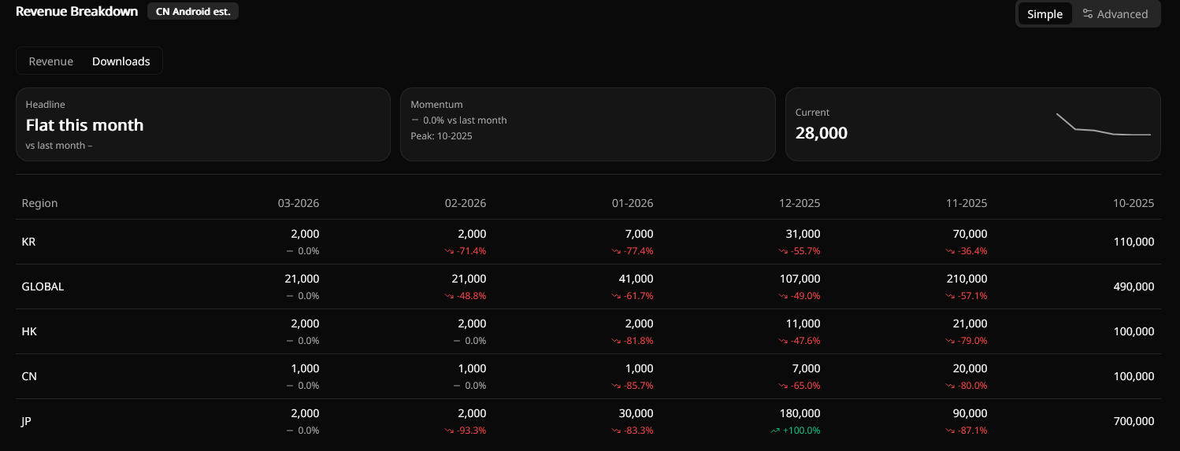1180x451 pixels.
Task: Select the JP region row label
Action: pyautogui.click(x=26, y=421)
